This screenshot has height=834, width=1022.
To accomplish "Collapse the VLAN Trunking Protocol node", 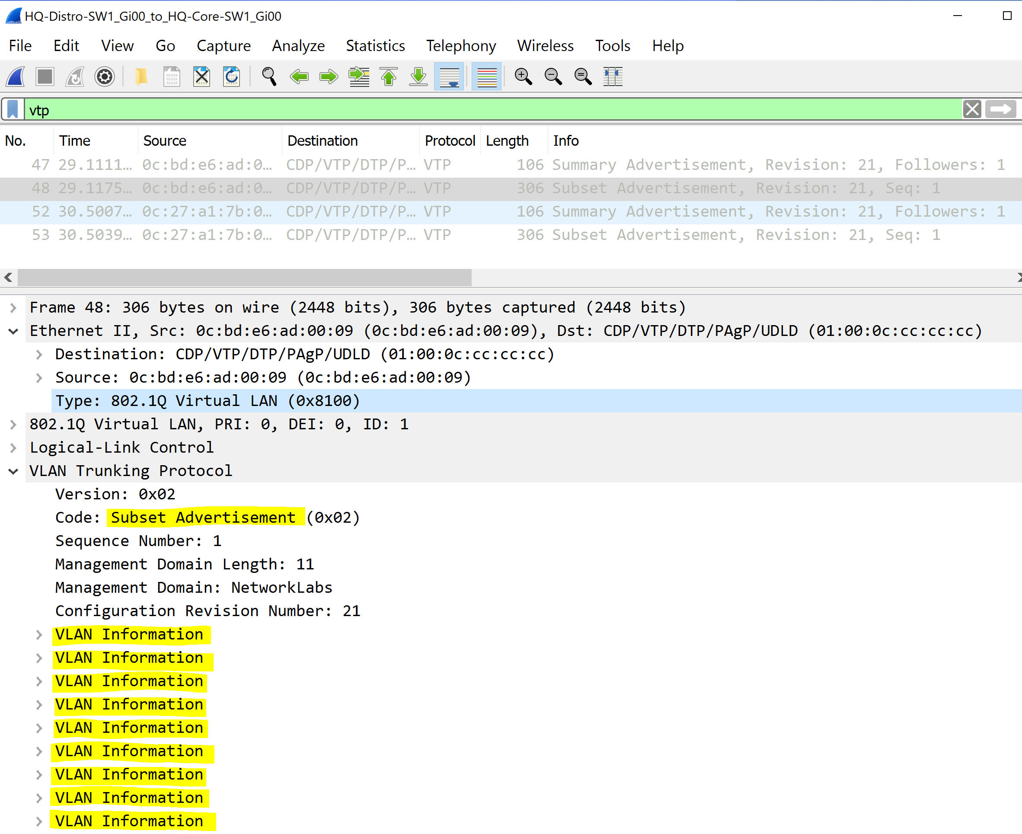I will click(13, 471).
